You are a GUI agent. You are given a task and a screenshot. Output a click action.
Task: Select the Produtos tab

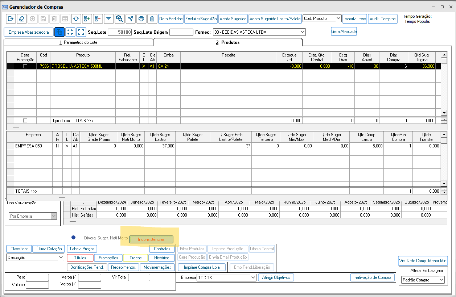click(228, 42)
